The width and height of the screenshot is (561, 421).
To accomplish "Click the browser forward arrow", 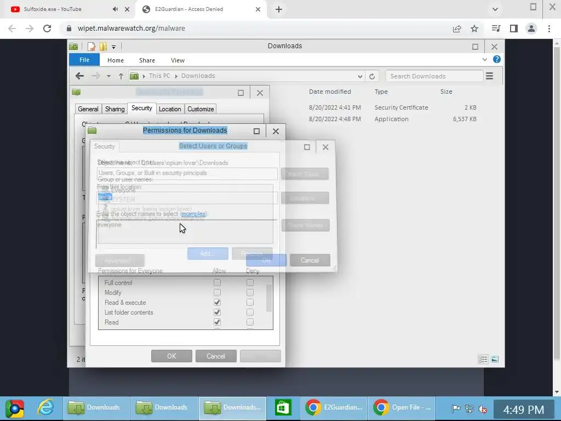I will tap(30, 29).
